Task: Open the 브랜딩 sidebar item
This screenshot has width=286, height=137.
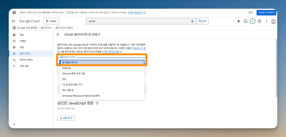Action: pyautogui.click(x=31, y=41)
